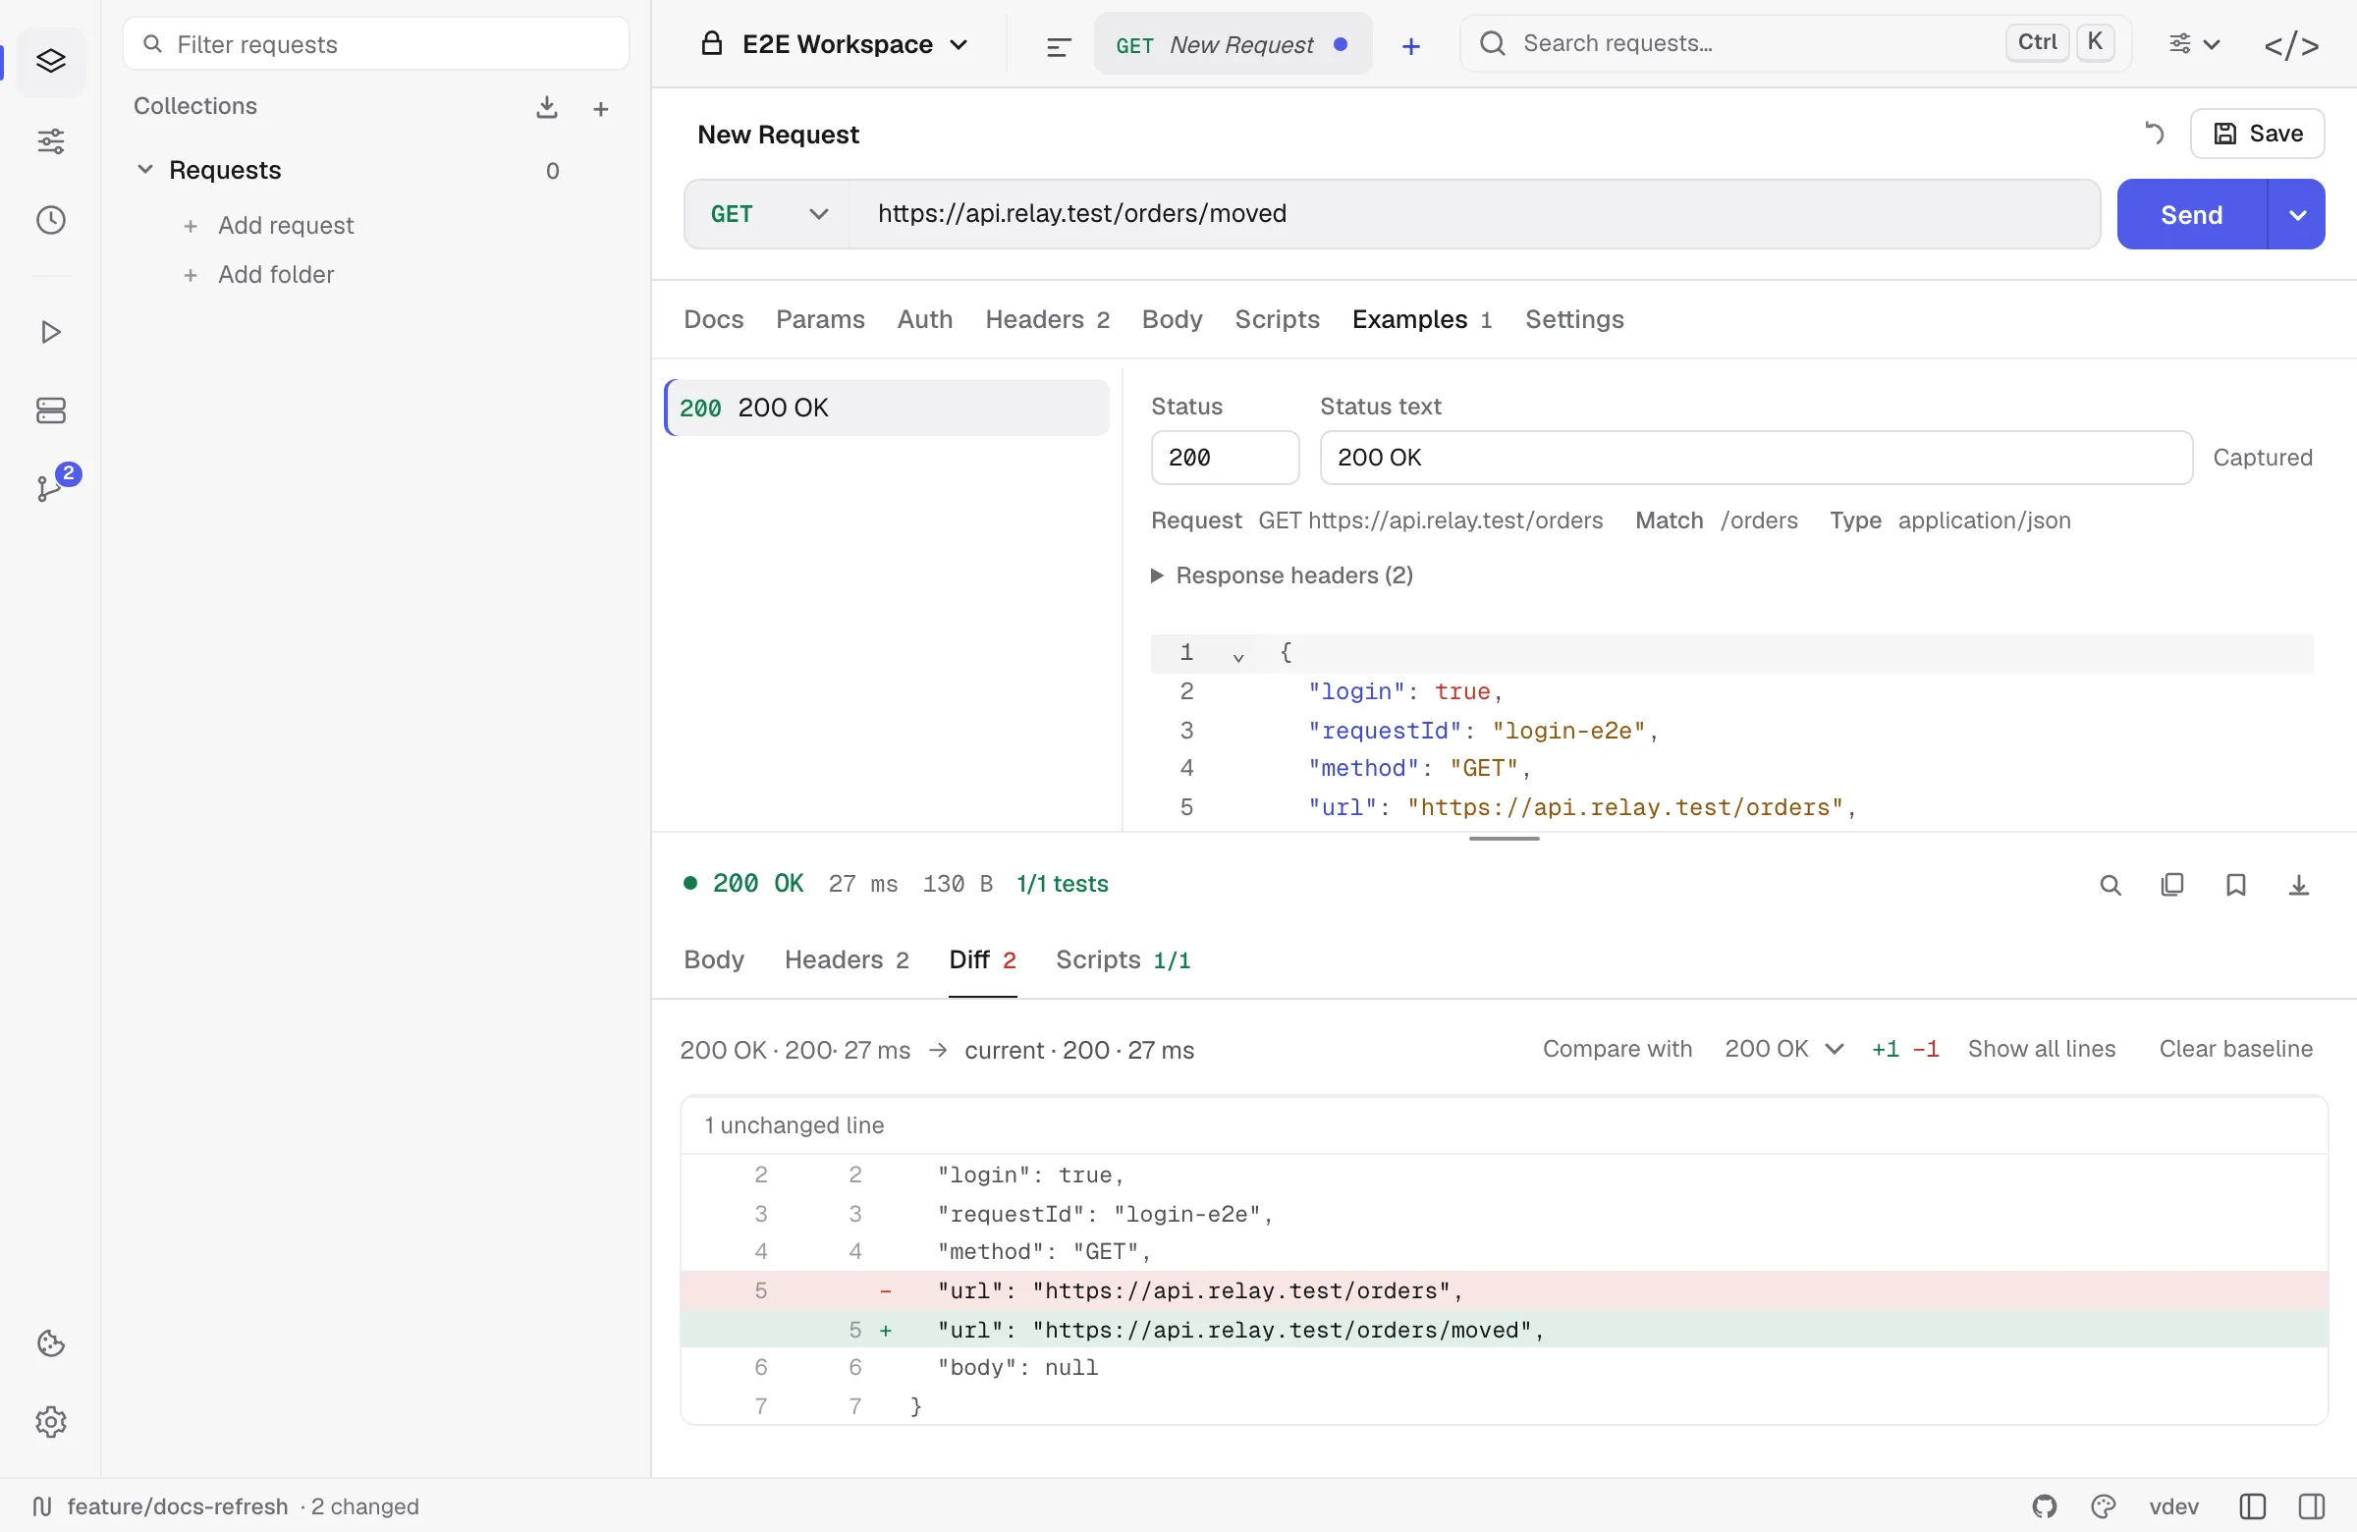Open the GitHub icon in status bar
Image resolution: width=2357 pixels, height=1532 pixels.
[x=2044, y=1506]
